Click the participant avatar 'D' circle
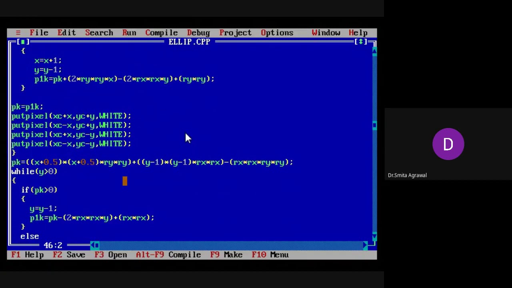Viewport: 512px width, 288px height. pyautogui.click(x=448, y=144)
